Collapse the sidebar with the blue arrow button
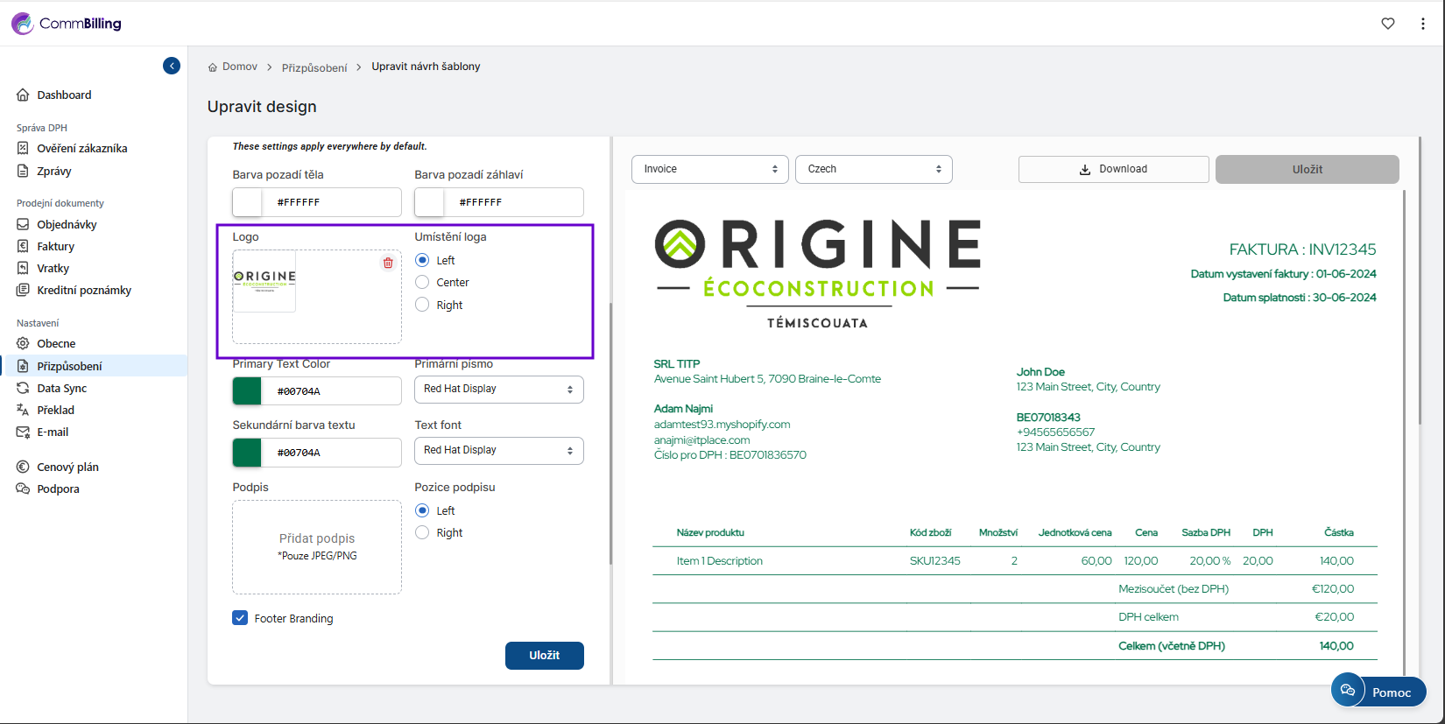 tap(172, 66)
